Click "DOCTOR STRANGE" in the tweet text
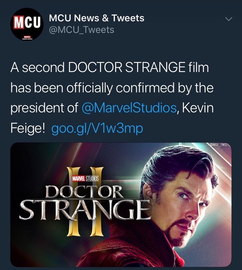The width and height of the screenshot is (242, 270). click(126, 68)
